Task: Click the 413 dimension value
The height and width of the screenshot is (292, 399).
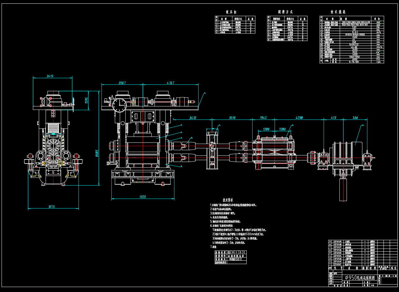Action: click(333, 118)
